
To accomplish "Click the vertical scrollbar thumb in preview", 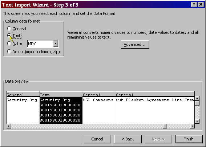I will 197,103.
